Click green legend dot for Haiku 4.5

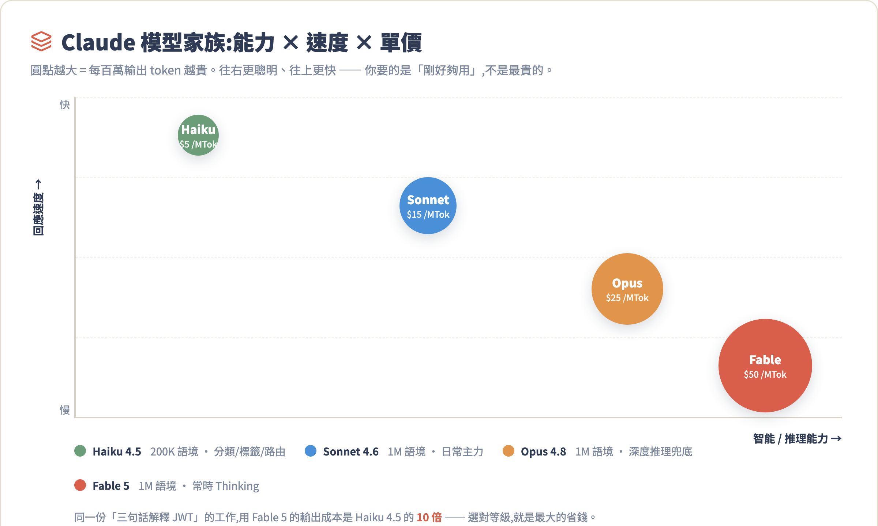(x=80, y=451)
